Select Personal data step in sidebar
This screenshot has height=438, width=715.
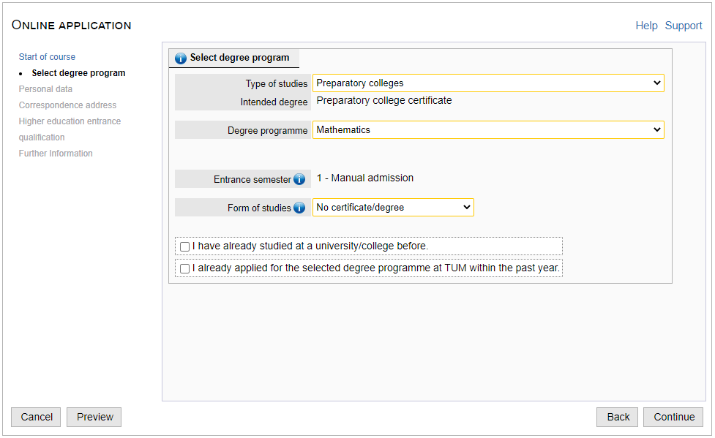tap(45, 89)
